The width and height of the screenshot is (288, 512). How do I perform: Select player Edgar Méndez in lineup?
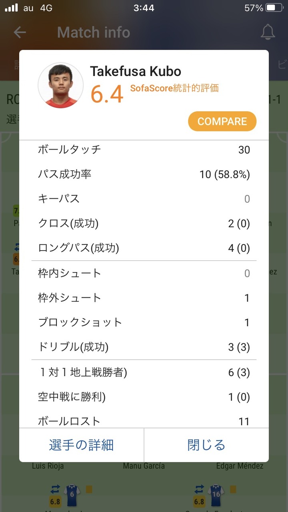point(240,466)
